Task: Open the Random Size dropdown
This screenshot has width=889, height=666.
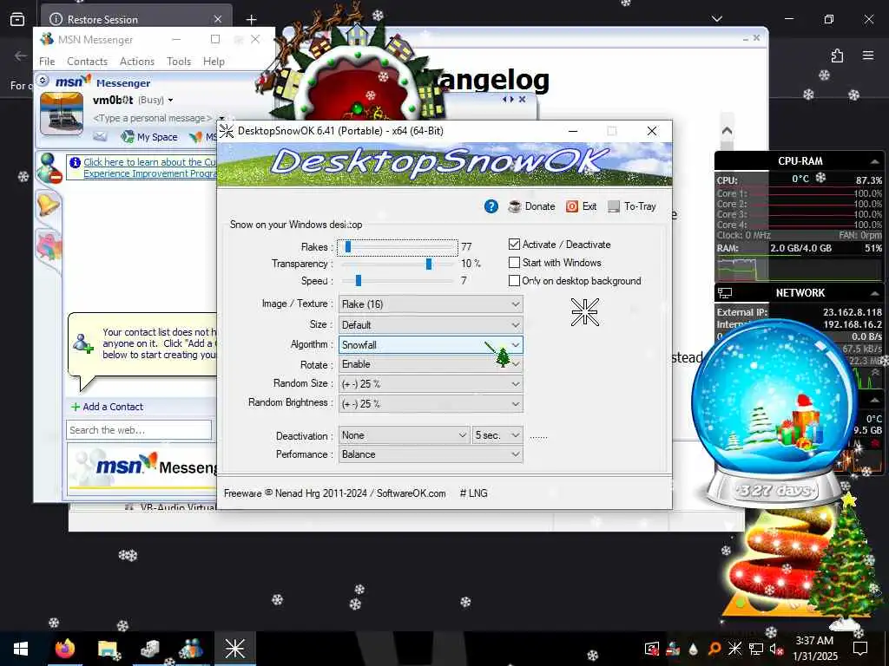Action: coord(431,384)
